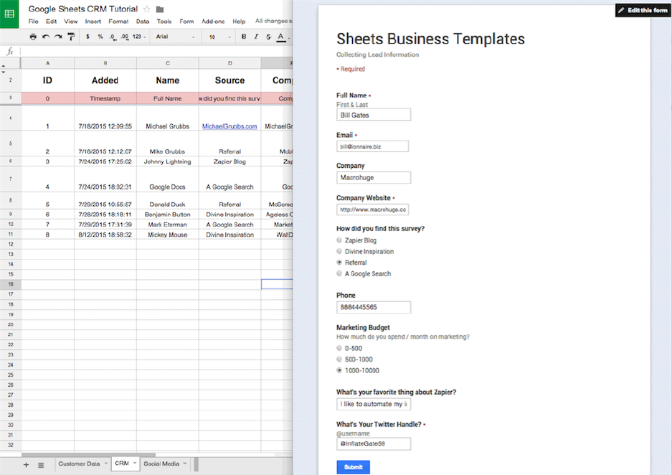Open the Arial font family dropdown
This screenshot has height=475, width=672.
(x=175, y=37)
